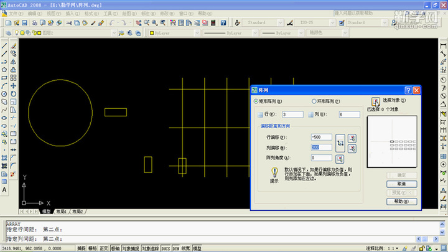Viewport: 448px width, 252px height.
Task: Open the dimension style ISO-25 dropdown
Action: (x=332, y=22)
